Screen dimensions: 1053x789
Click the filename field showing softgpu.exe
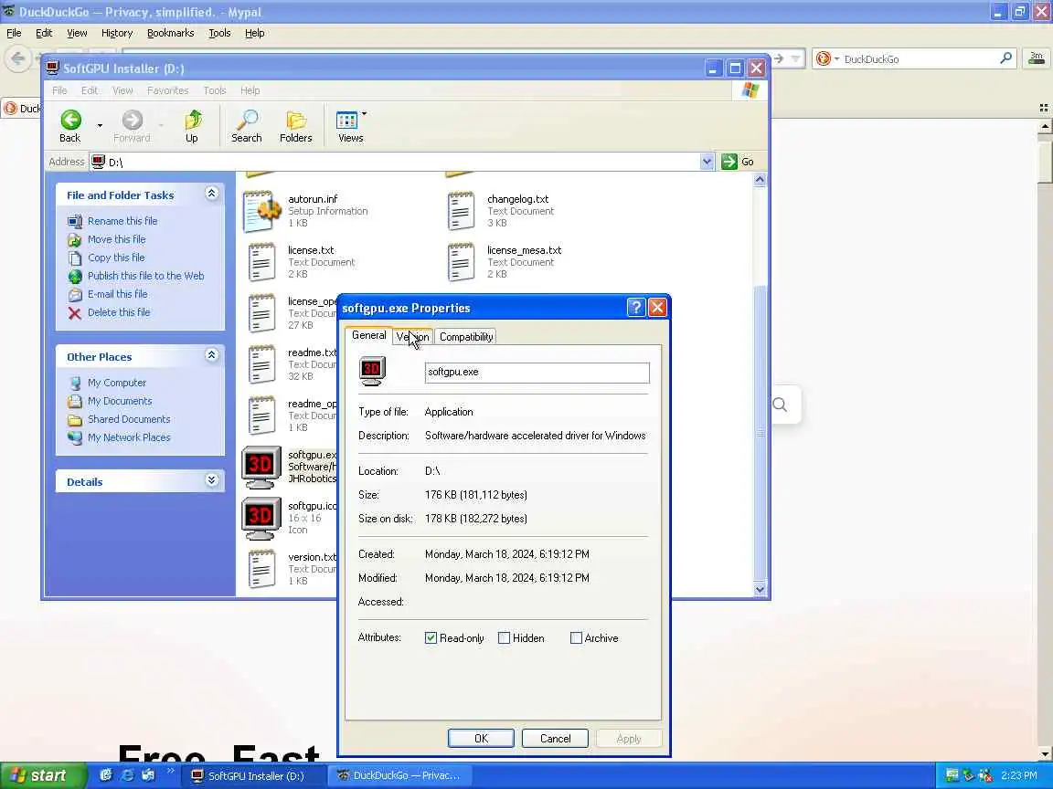point(537,373)
